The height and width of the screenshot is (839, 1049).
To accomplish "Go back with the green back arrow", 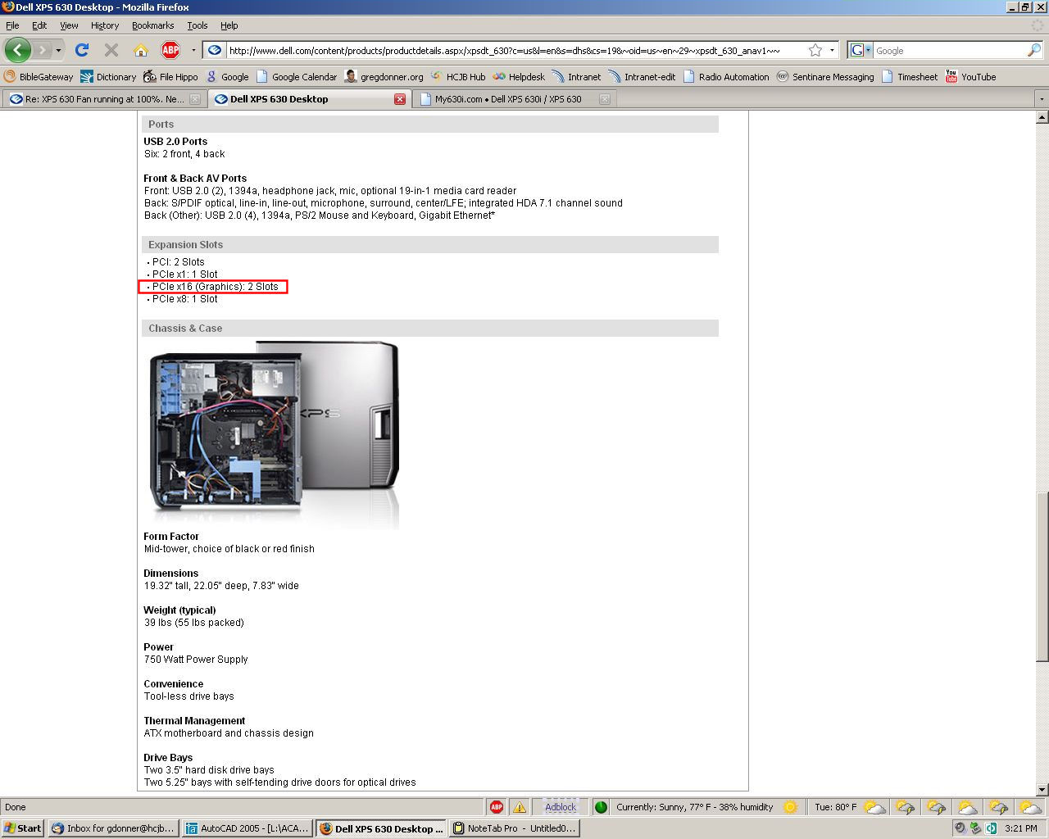I will [x=18, y=50].
